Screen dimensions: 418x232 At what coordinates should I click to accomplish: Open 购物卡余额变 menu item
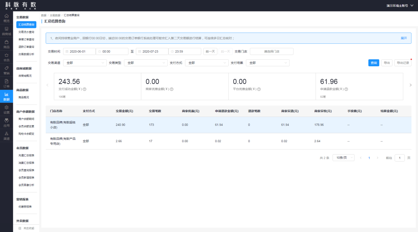click(26, 134)
